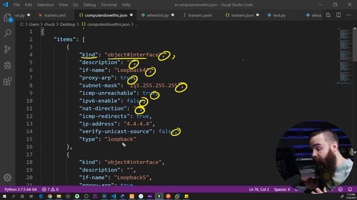
Task: Click the "Loopback5" value on line 20
Action: pyautogui.click(x=132, y=178)
